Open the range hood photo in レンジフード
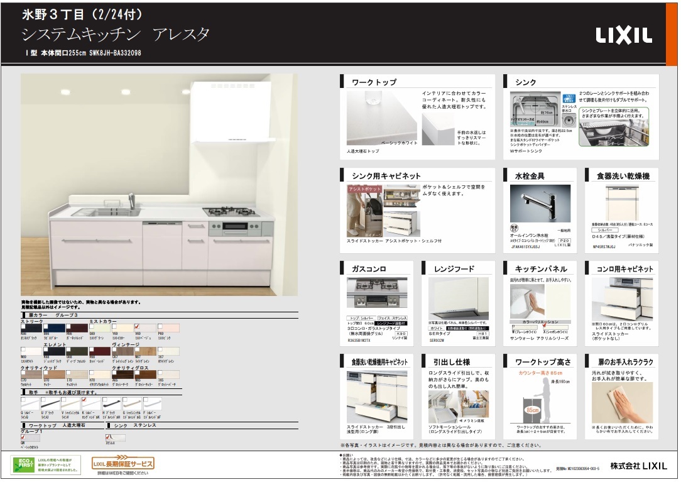 (458, 299)
